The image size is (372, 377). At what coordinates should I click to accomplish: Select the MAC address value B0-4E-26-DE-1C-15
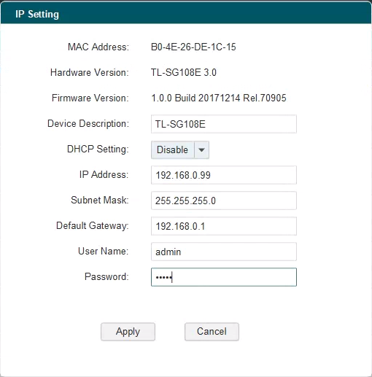pyautogui.click(x=193, y=47)
